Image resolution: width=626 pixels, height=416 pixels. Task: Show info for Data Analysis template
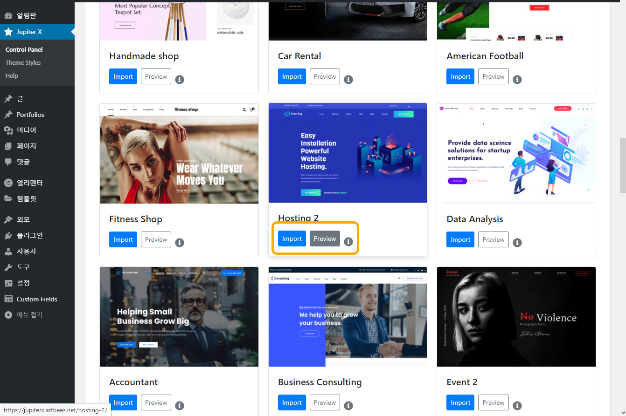pos(517,243)
